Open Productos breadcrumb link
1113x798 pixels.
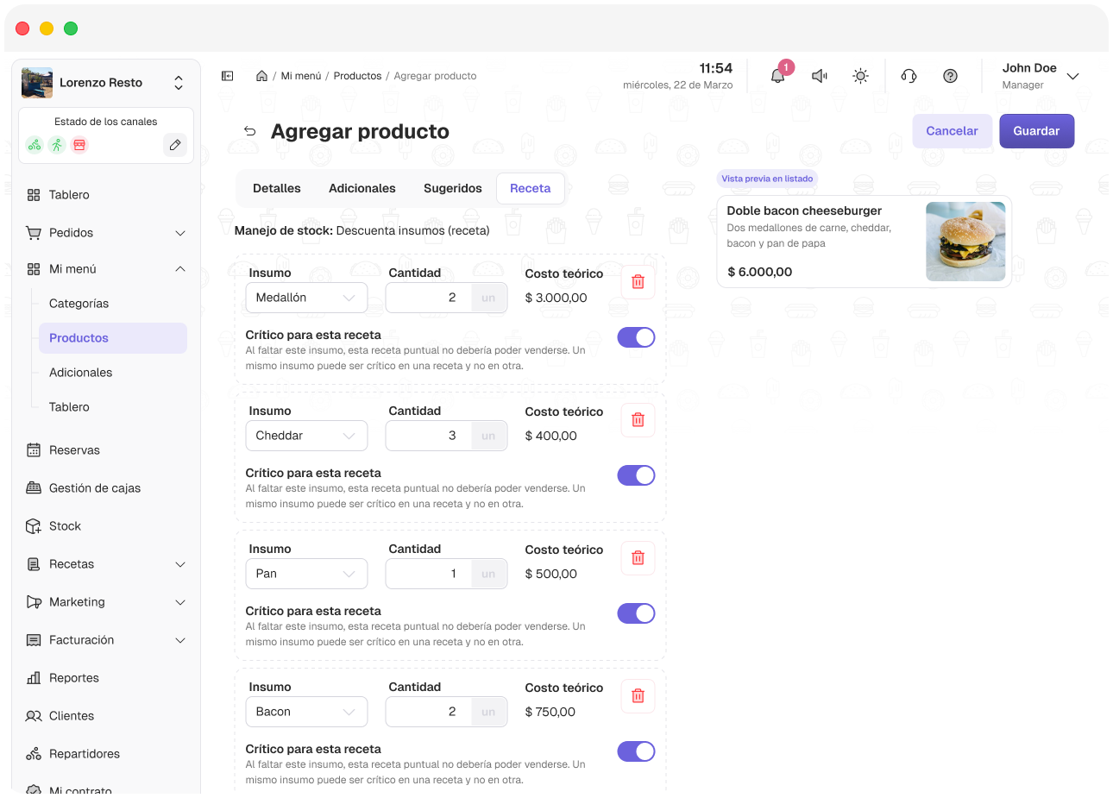click(x=358, y=76)
